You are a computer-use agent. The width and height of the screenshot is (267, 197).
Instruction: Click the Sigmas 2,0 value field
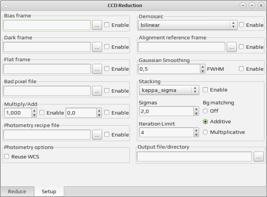point(166,111)
